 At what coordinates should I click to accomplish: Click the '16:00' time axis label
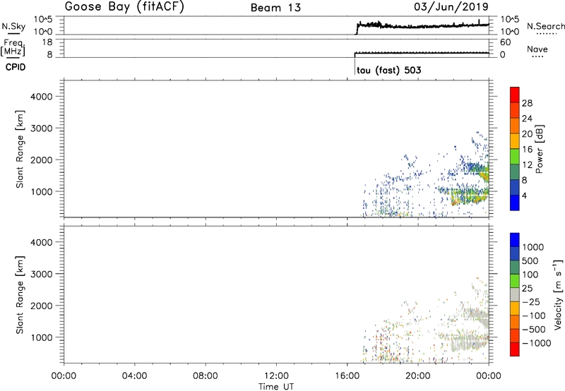(347, 376)
